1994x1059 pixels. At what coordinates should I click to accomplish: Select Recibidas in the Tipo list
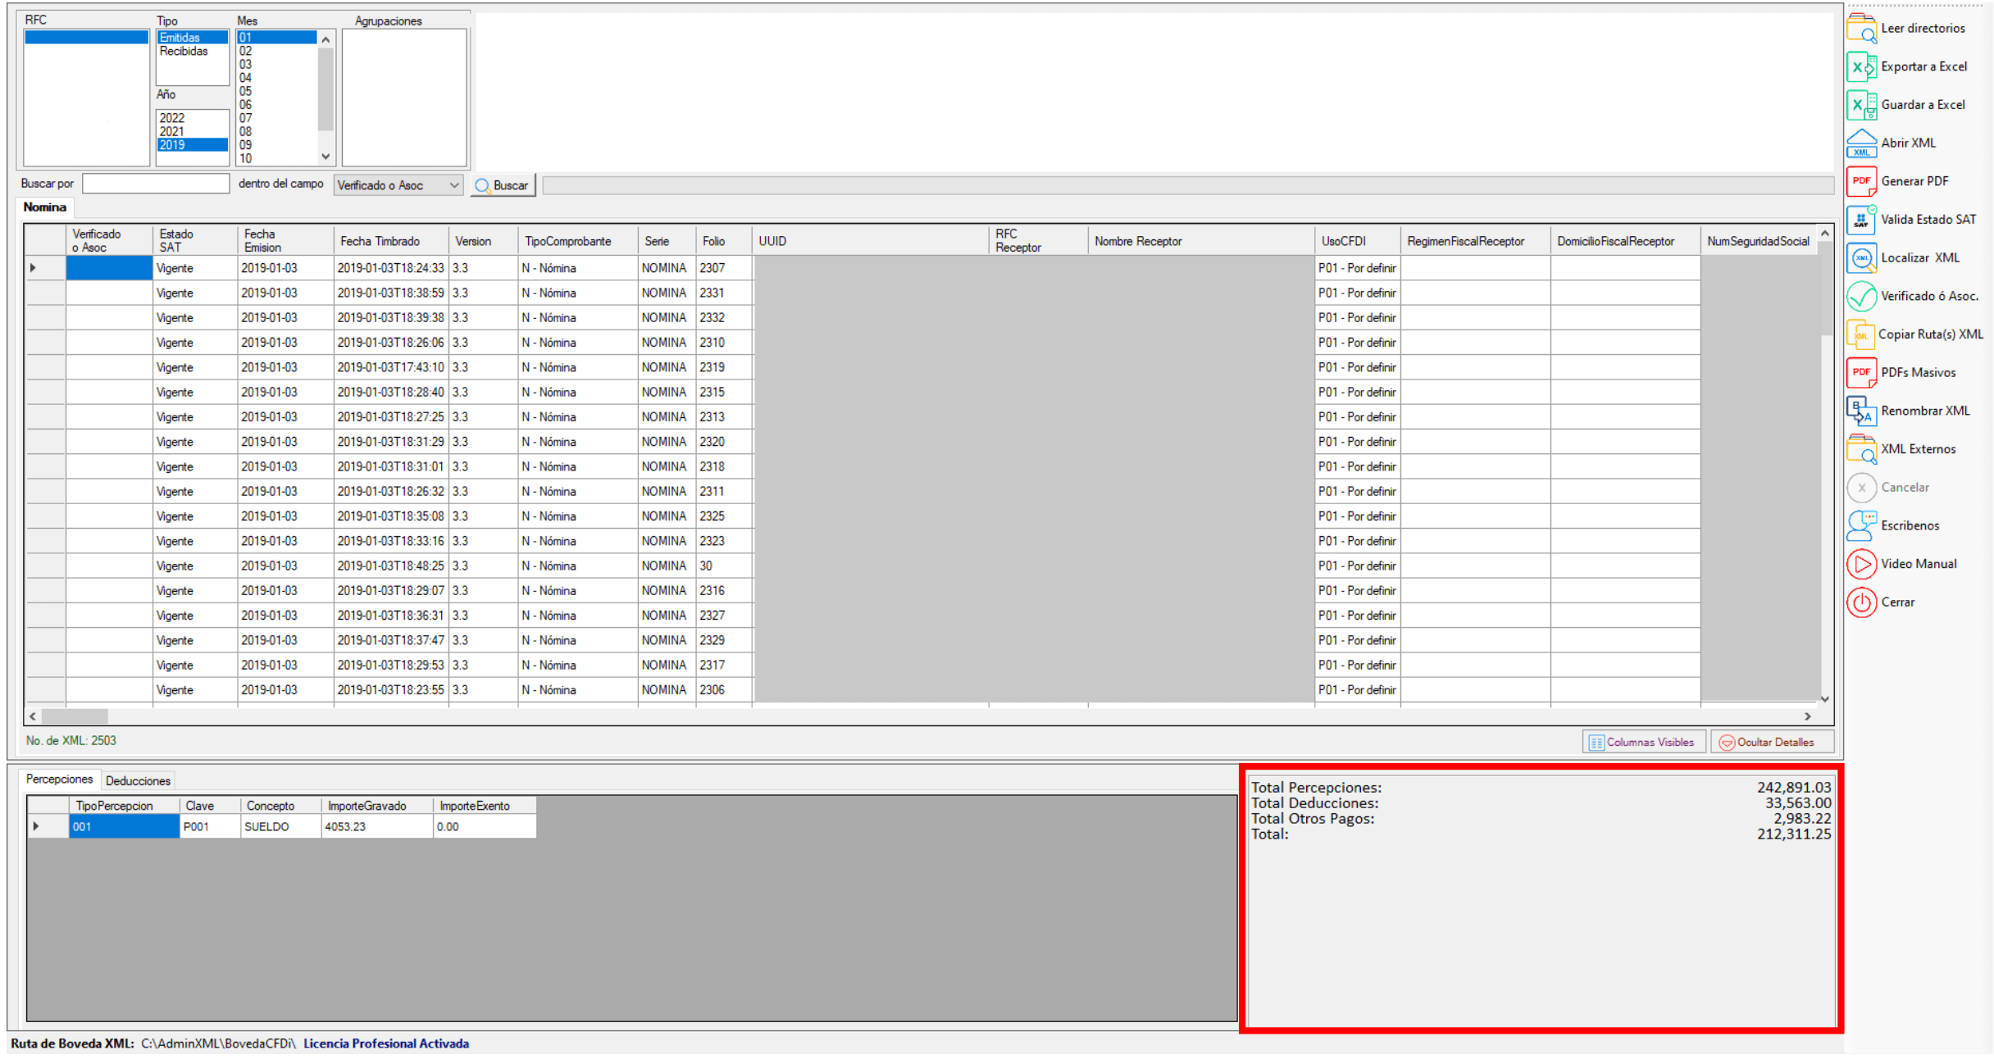pyautogui.click(x=184, y=52)
